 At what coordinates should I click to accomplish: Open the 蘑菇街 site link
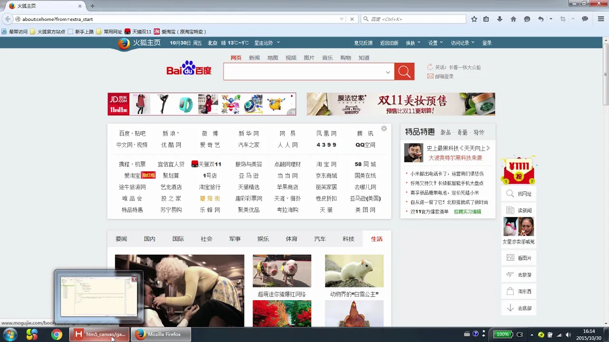tap(210, 198)
